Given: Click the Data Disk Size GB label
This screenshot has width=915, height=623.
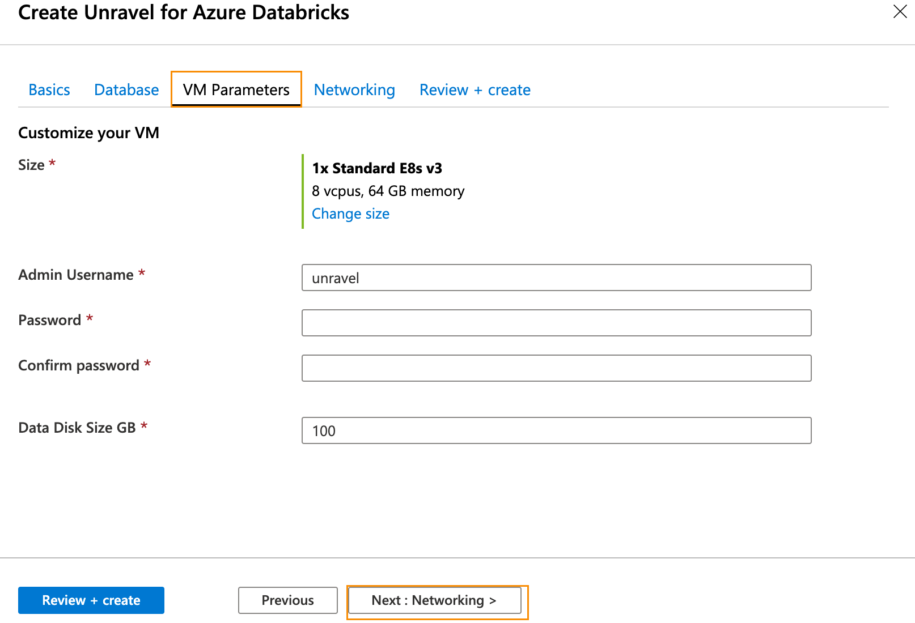Looking at the screenshot, I should (x=77, y=428).
